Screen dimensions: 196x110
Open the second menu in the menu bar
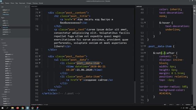coord(7,3)
